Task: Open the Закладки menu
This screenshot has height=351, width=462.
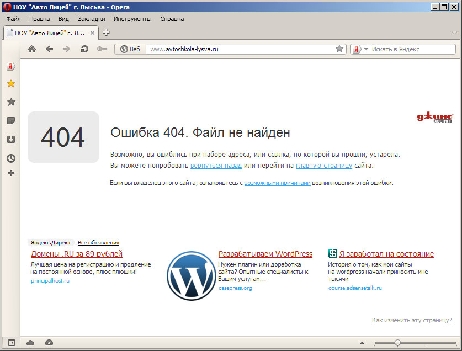Action: pyautogui.click(x=91, y=19)
